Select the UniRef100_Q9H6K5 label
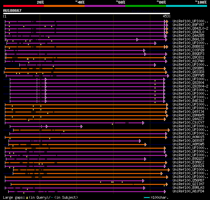This screenshot has height=200, width=210. click(188, 115)
